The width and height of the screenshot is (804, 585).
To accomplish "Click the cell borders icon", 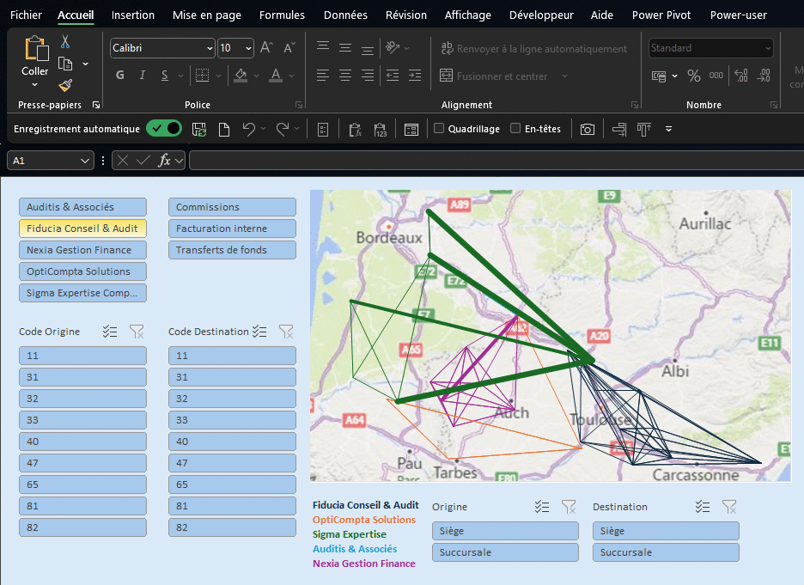I will tap(203, 76).
